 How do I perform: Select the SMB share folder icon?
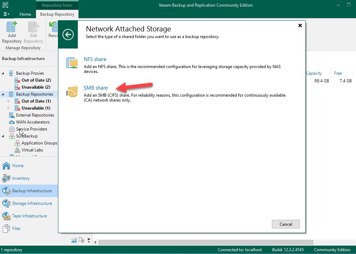pyautogui.click(x=73, y=92)
